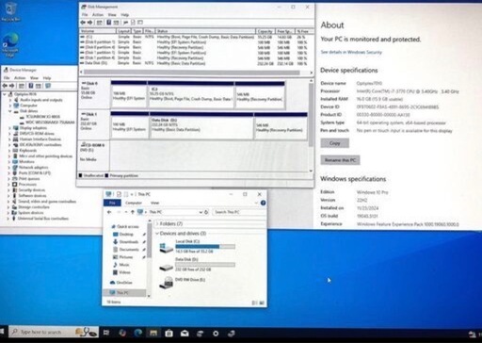
Task: Expand Display adapters in Device Manager
Action: pyautogui.click(x=9, y=128)
